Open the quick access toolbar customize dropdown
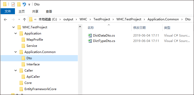The height and width of the screenshot is (95, 194). click(x=29, y=5)
